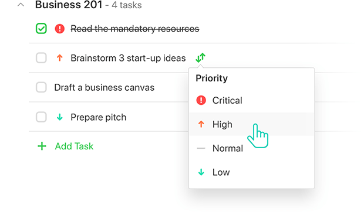
Task: Mark Draft a business canvas as done
Action: pyautogui.click(x=41, y=87)
